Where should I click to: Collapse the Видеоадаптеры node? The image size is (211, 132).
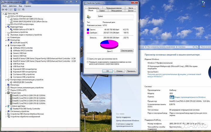click(x=6, y=27)
